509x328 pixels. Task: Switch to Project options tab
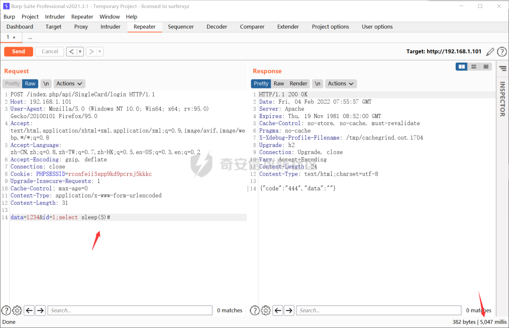click(330, 27)
